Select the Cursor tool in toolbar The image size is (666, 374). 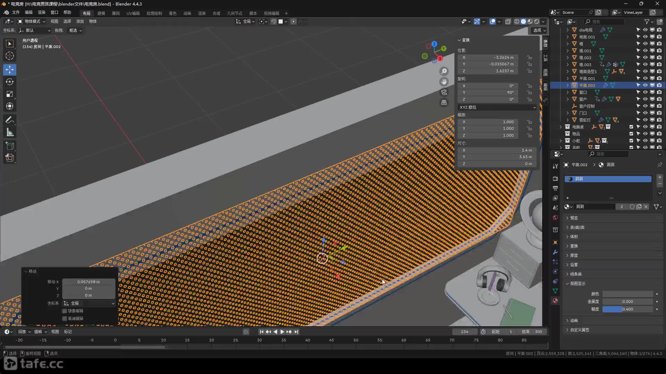click(10, 56)
